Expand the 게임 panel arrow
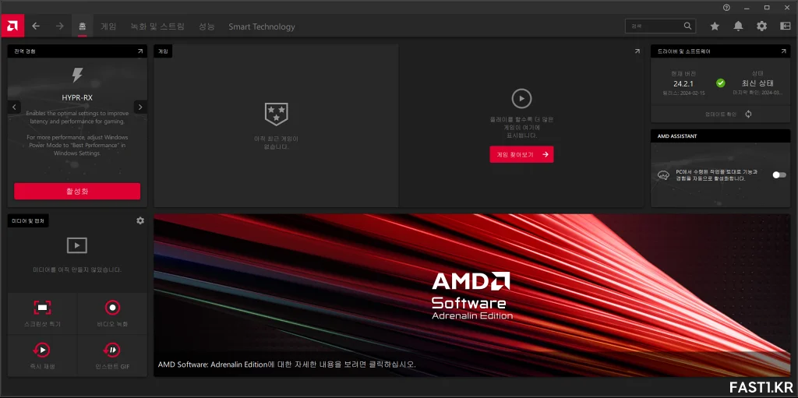798x398 pixels. pos(637,51)
